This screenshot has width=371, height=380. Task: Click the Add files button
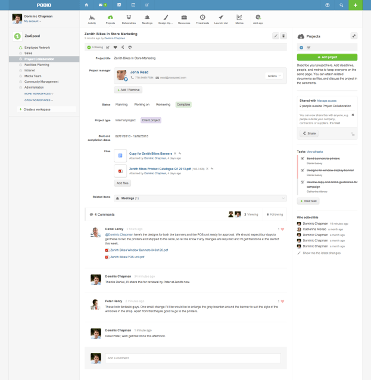123,183
